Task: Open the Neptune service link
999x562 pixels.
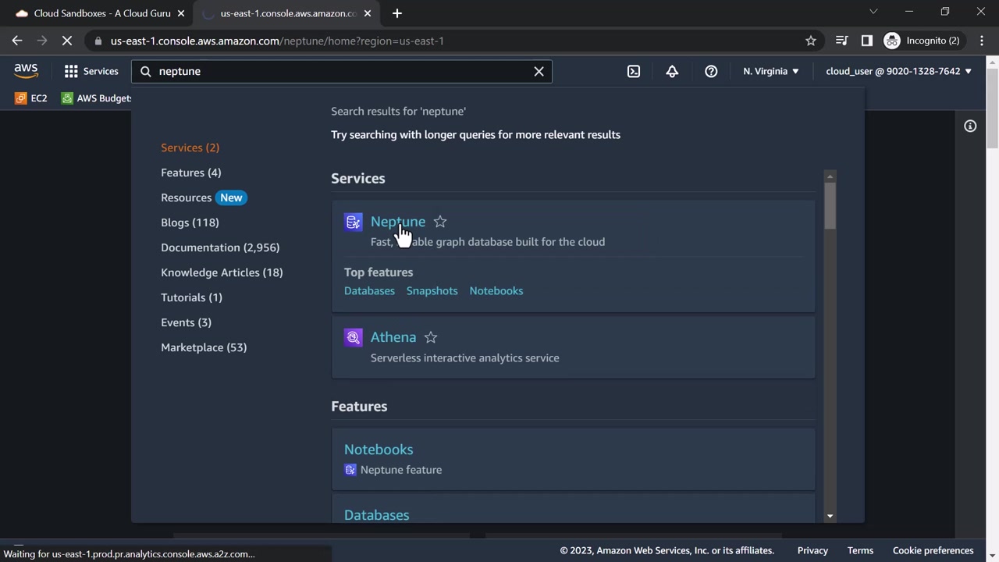Action: [398, 222]
